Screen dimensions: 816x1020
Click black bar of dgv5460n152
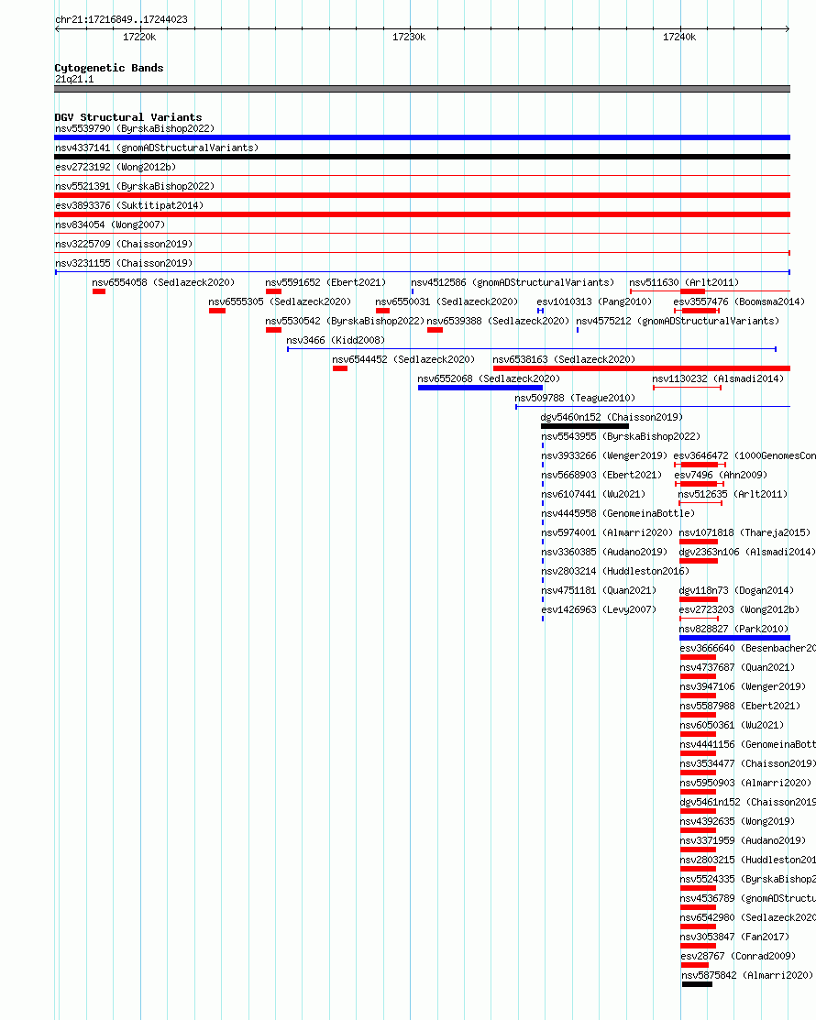585,427
